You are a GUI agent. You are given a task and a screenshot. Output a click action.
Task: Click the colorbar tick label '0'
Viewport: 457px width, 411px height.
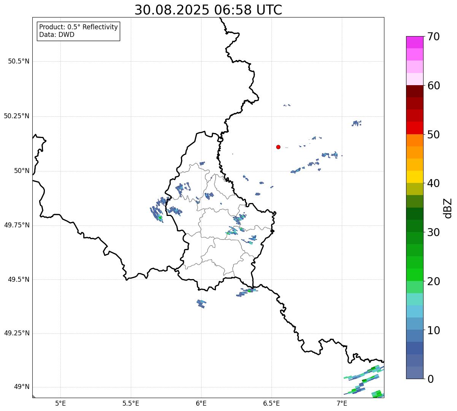pos(430,379)
